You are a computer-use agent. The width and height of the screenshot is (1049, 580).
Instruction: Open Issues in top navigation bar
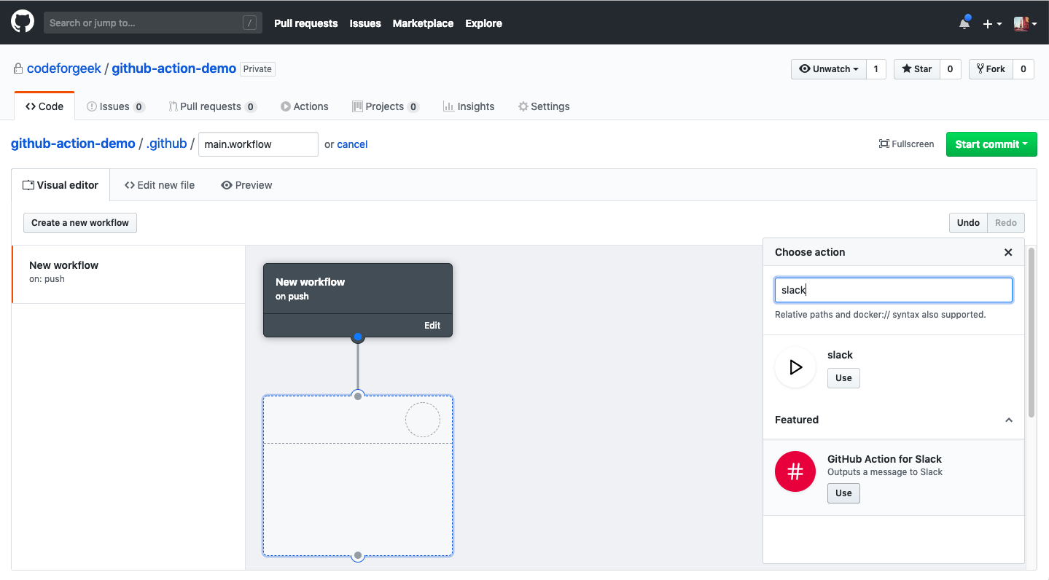click(x=364, y=23)
